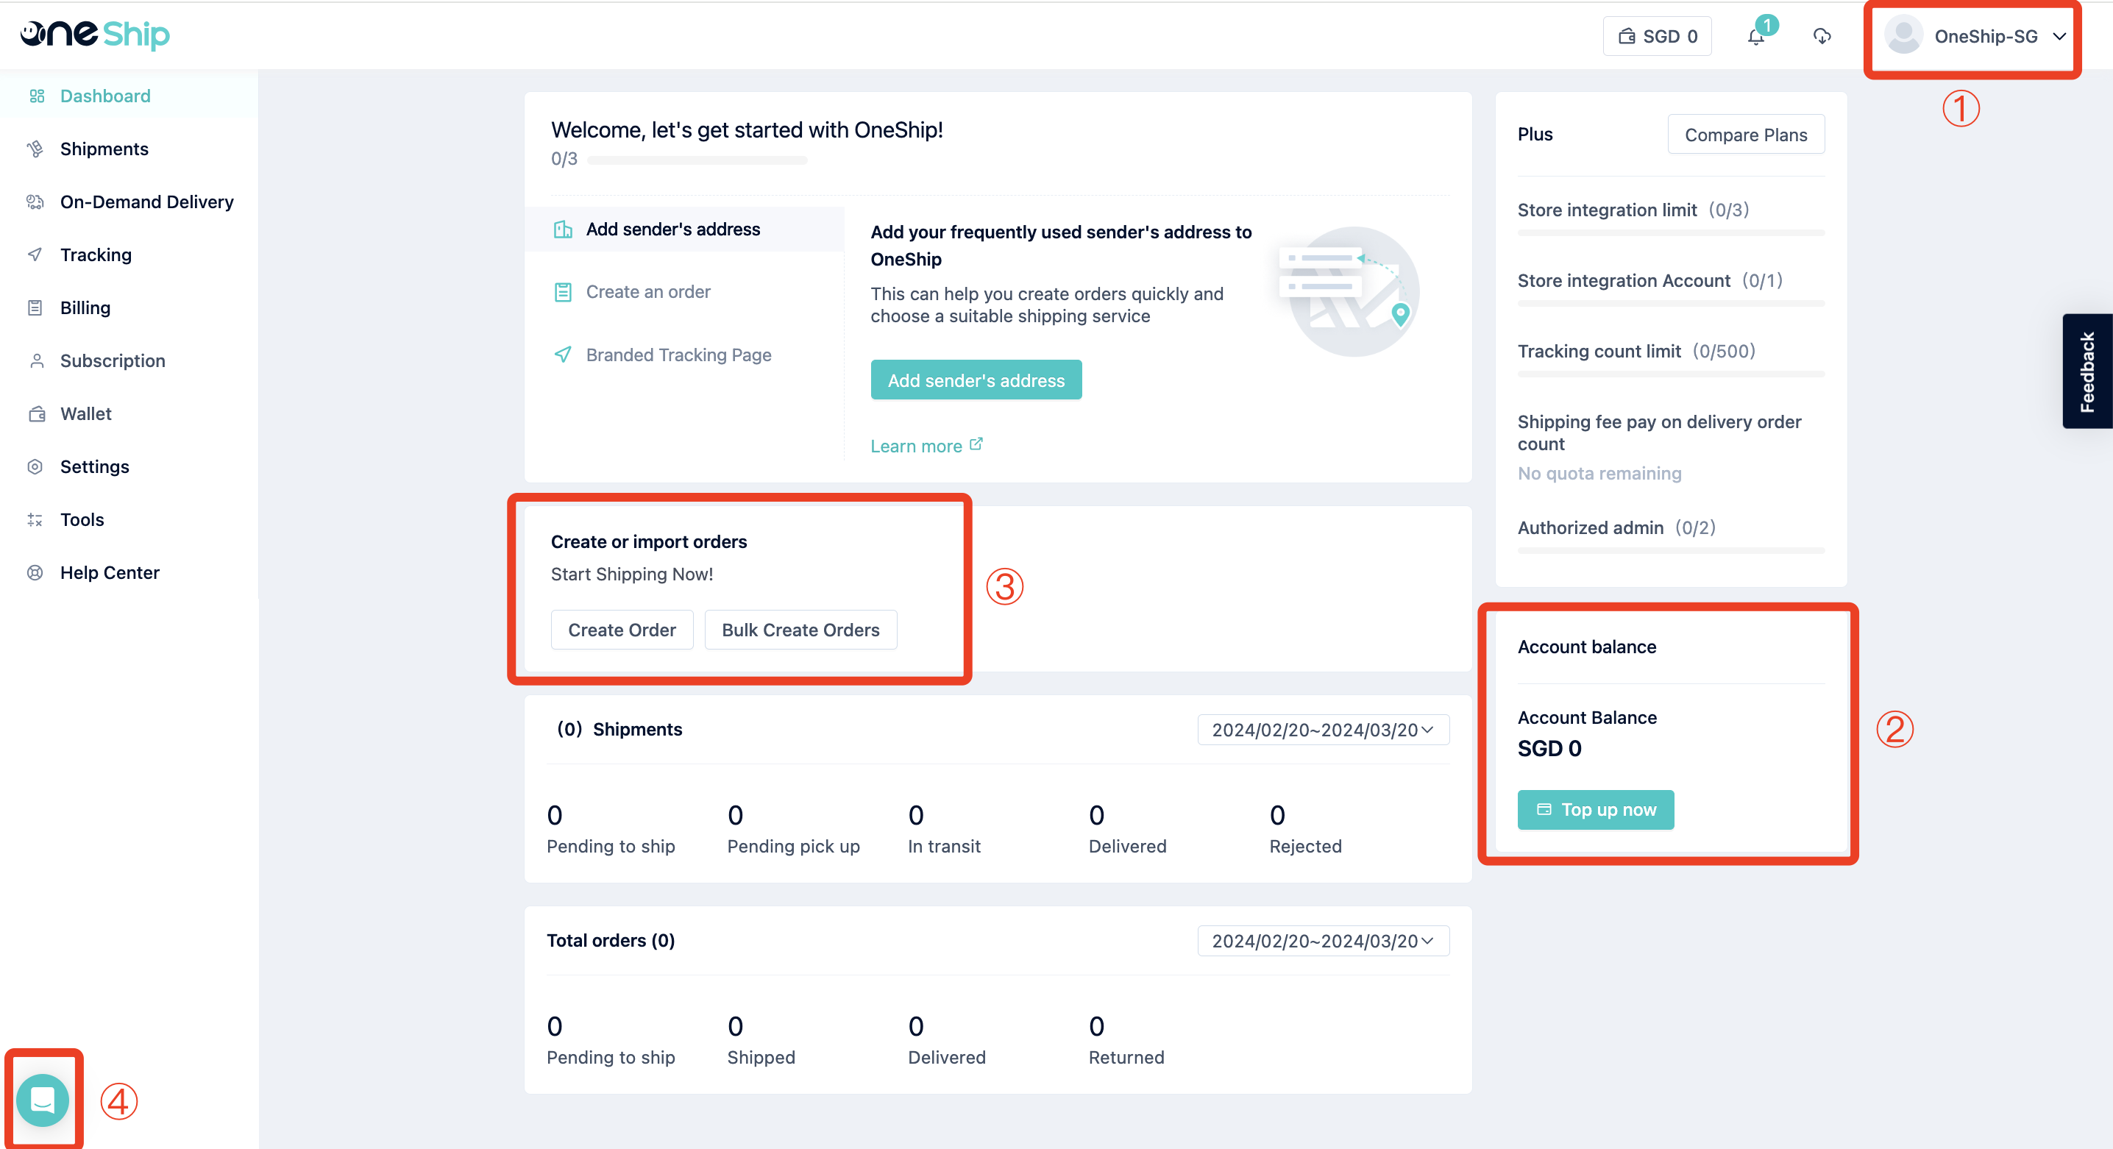Click the On-Demand Delivery icon
Viewport: 2113px width, 1149px height.
(35, 202)
